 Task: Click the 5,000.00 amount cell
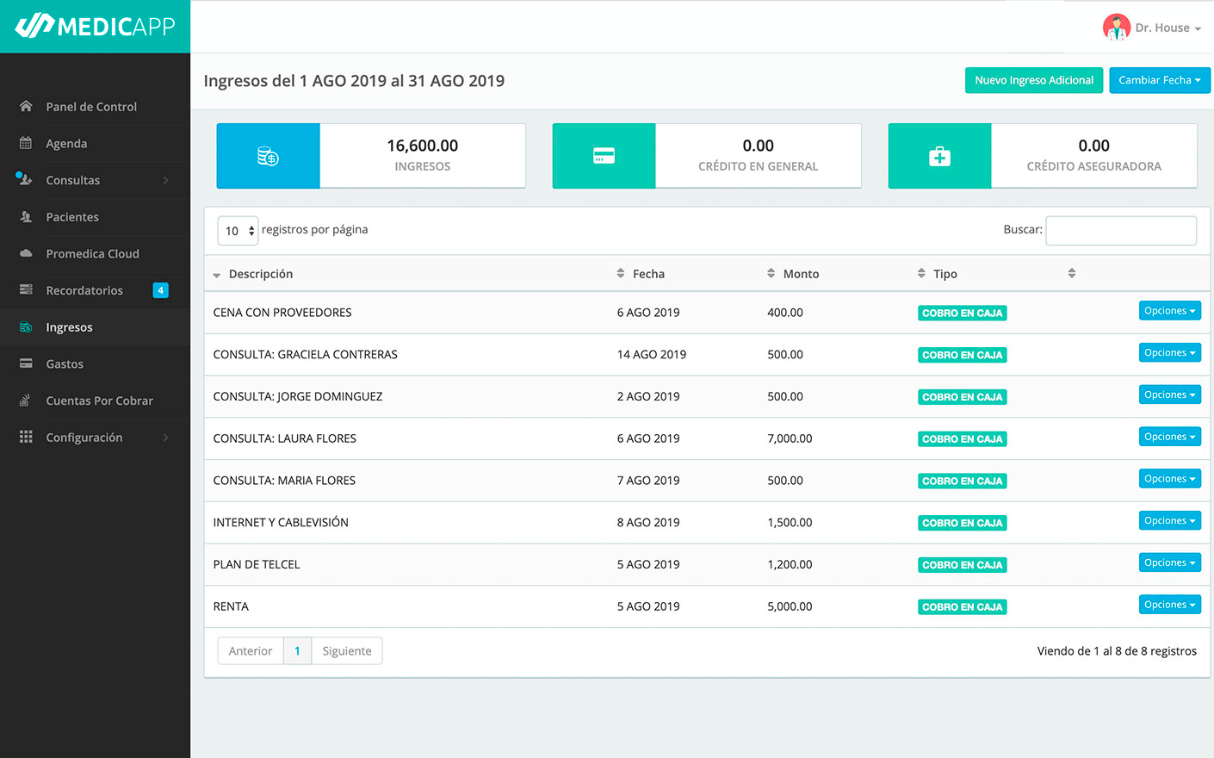pyautogui.click(x=790, y=606)
